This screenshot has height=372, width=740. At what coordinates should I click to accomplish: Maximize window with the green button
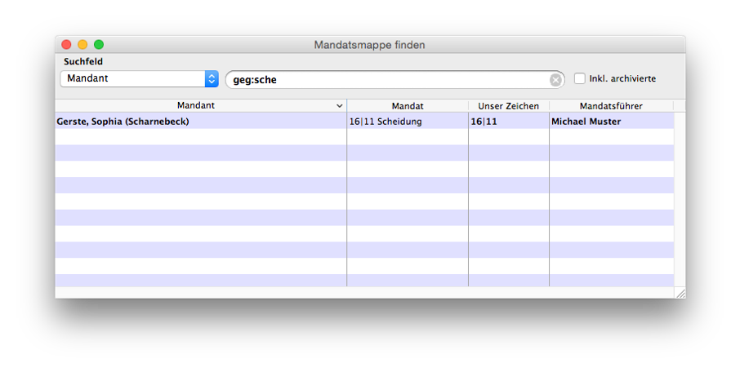pos(99,44)
